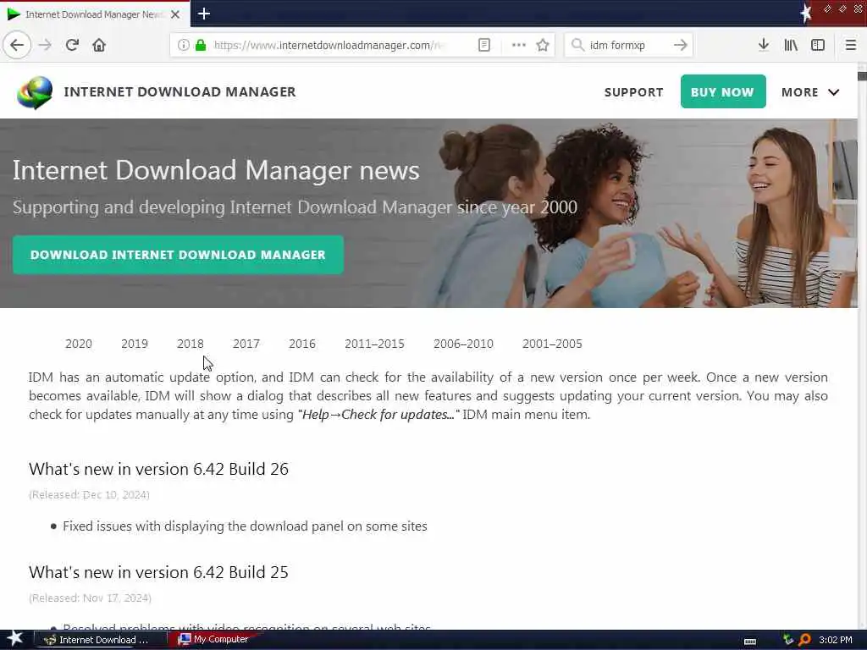Click the IDM tray icon

[x=788, y=640]
